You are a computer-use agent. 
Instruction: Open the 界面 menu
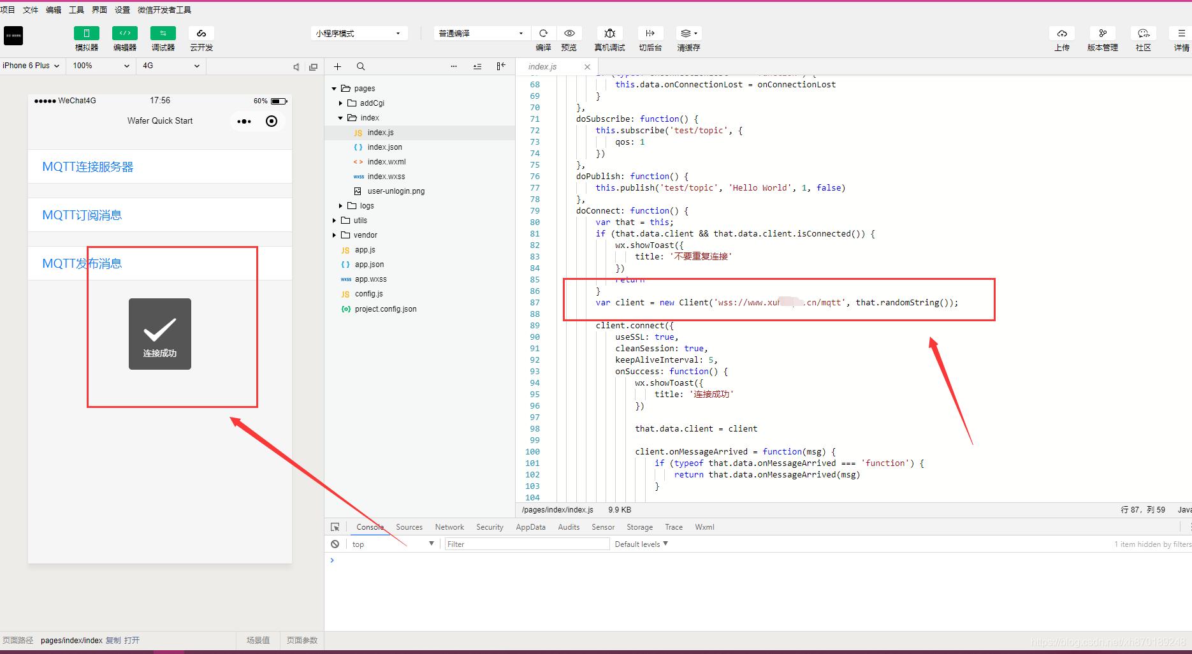(99, 10)
